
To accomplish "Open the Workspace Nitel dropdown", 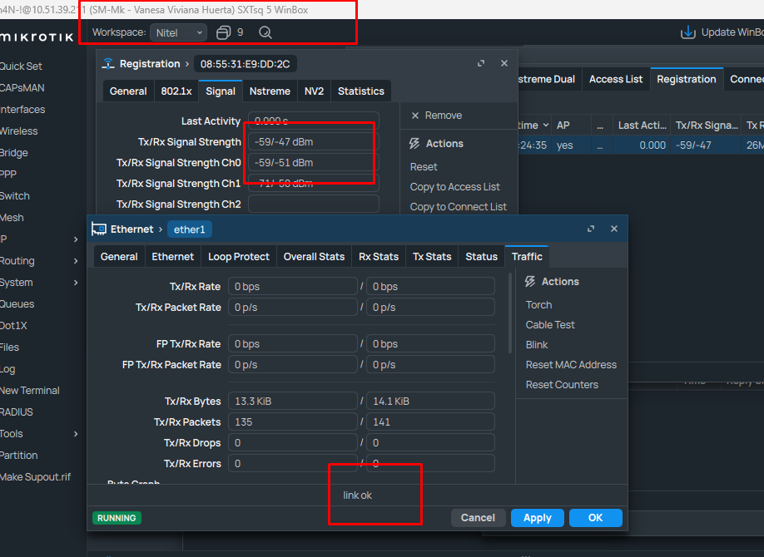I will tap(178, 32).
